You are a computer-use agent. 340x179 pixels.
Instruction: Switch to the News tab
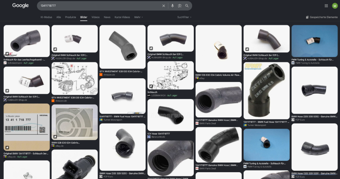click(x=107, y=17)
